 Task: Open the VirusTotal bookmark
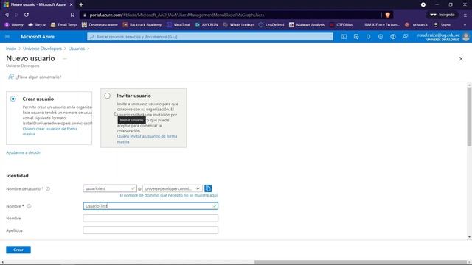coord(178,24)
